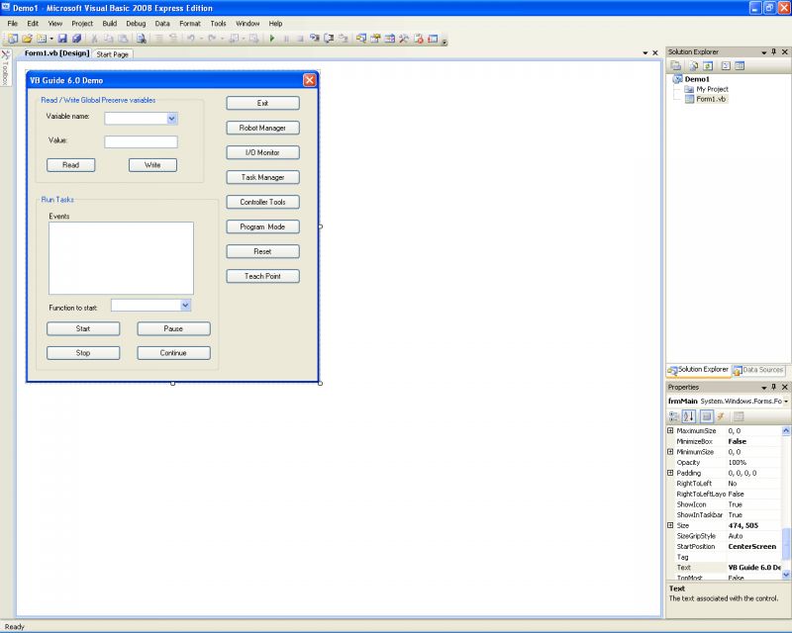Select the Controller Tools button on the form
The width and height of the screenshot is (792, 633).
tap(262, 202)
